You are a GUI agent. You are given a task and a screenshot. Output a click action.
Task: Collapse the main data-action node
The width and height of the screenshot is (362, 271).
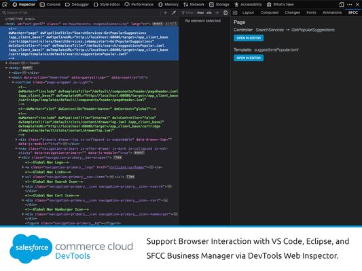click(x=10, y=77)
